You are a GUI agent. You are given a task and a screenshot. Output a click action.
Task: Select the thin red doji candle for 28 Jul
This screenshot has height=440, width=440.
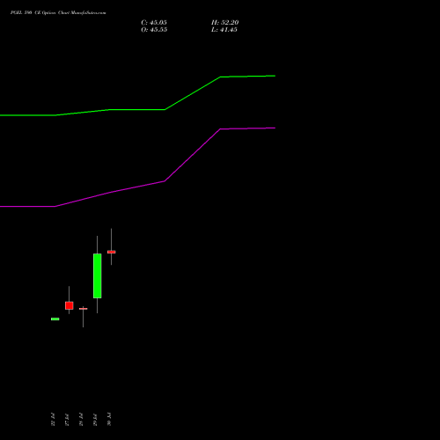pyautogui.click(x=84, y=309)
